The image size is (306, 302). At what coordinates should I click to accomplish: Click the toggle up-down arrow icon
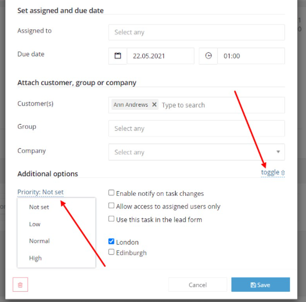pyautogui.click(x=283, y=173)
